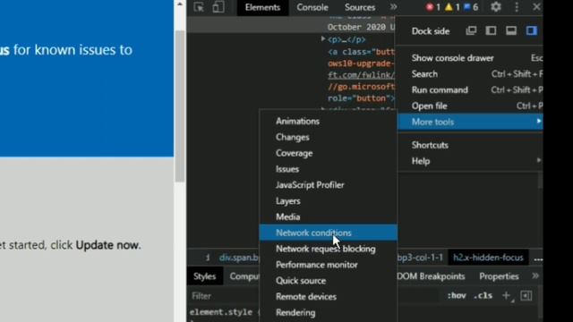
Task: Switch to the Properties tab
Action: pos(499,276)
